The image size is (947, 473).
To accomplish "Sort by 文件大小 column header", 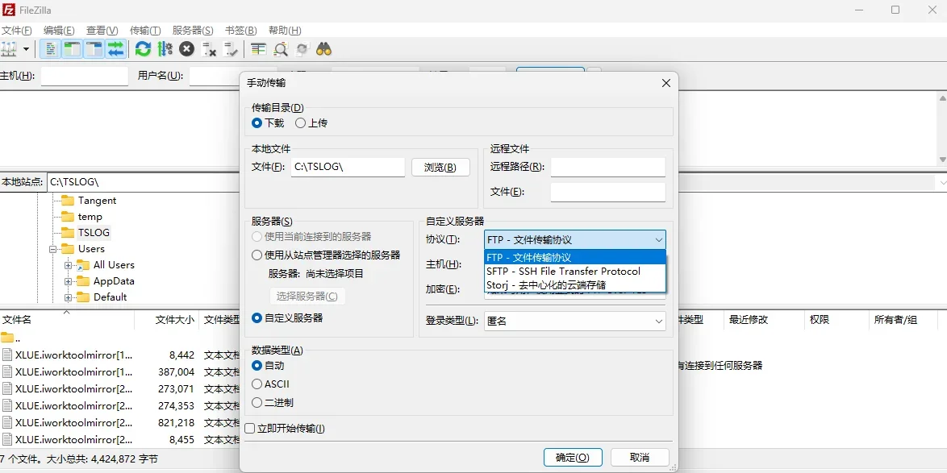I will pyautogui.click(x=167, y=320).
